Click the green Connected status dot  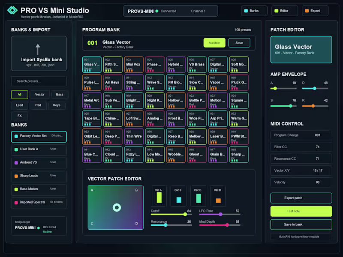coord(157,11)
